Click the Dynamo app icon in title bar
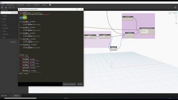This screenshot has width=178, height=100. [x=1, y=2]
